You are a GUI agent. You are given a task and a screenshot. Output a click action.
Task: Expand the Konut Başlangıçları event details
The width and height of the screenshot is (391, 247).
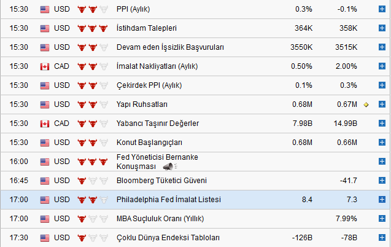(381, 143)
